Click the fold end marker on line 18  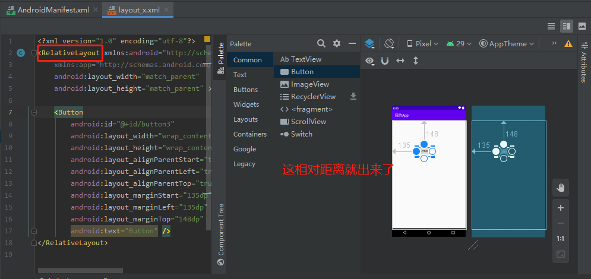[x=34, y=243]
